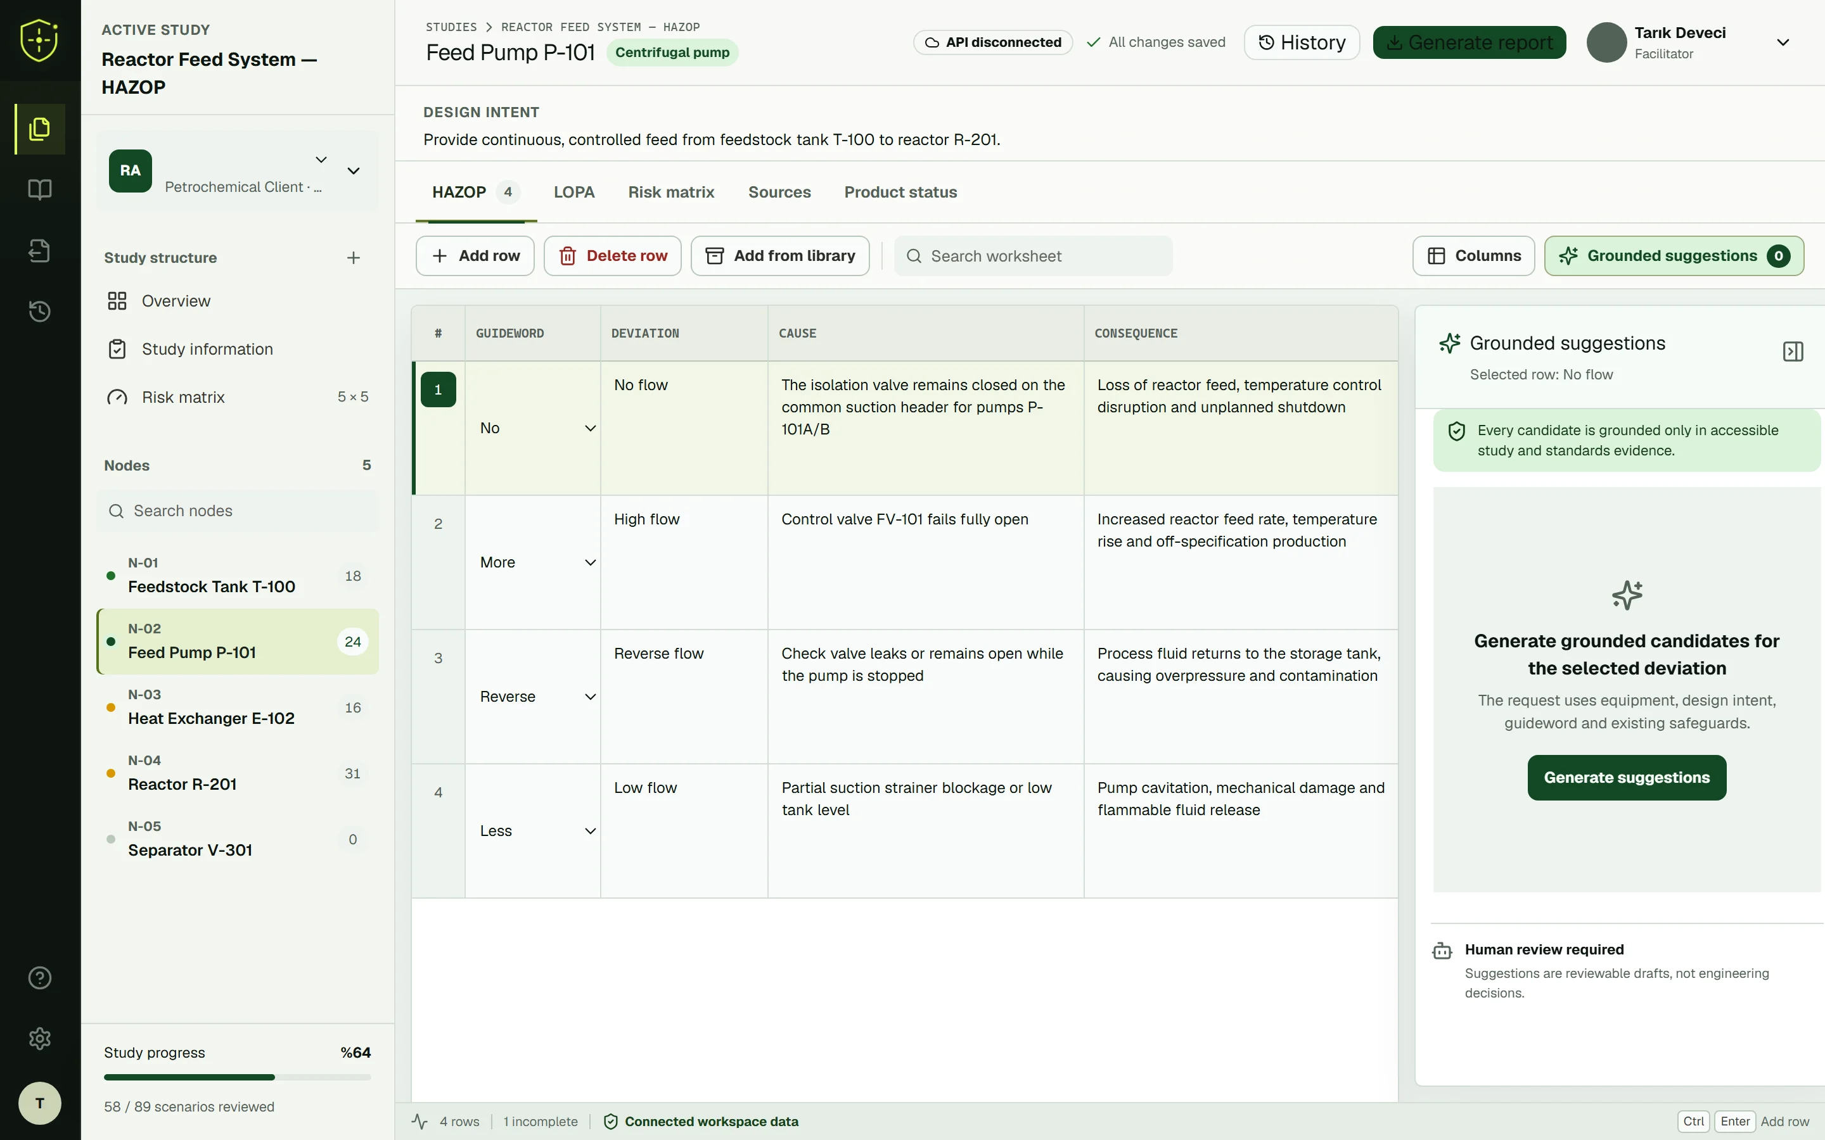Switch to the HAZOP tab

coord(475,193)
